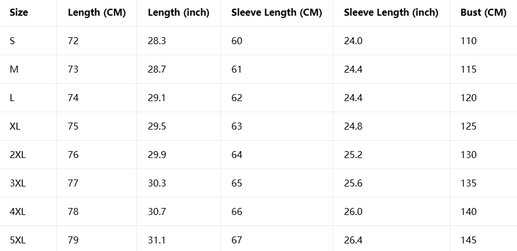Select the size S row label
The image size is (517, 251).
(13, 41)
